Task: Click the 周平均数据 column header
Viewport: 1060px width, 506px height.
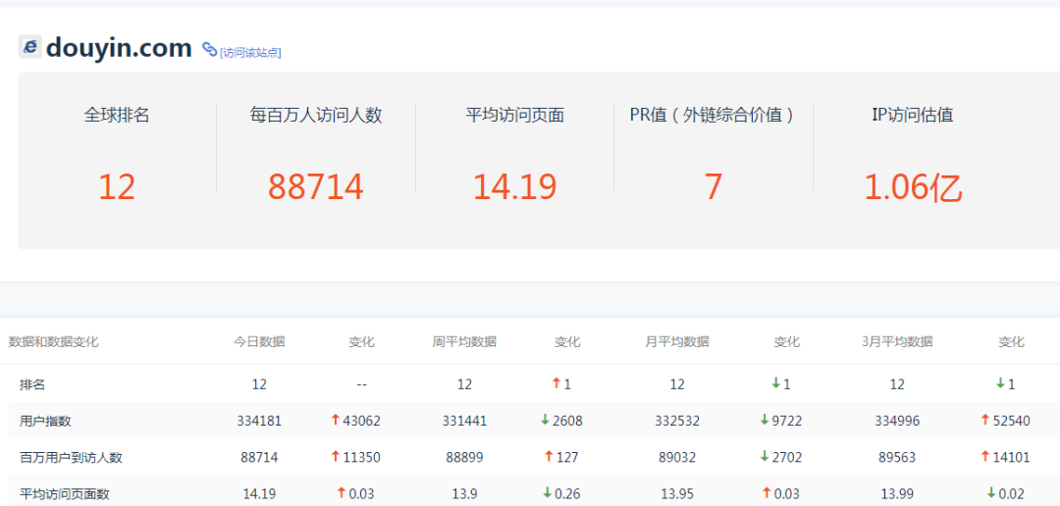Action: (464, 342)
